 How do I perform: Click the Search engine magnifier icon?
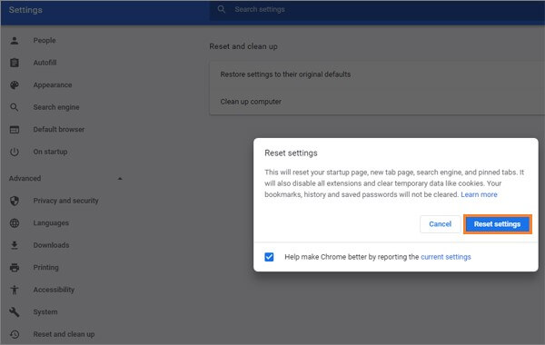coord(15,107)
